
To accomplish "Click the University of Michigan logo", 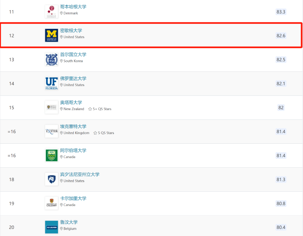I will pos(52,35).
